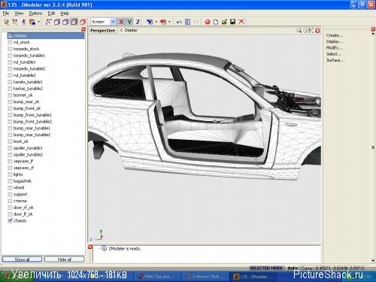This screenshot has width=376, height=282.
Task: Select vertices level tool in toolbar
Action: [x=7, y=22]
